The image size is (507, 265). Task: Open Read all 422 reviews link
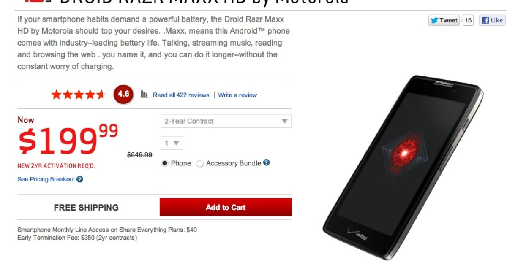coord(181,95)
